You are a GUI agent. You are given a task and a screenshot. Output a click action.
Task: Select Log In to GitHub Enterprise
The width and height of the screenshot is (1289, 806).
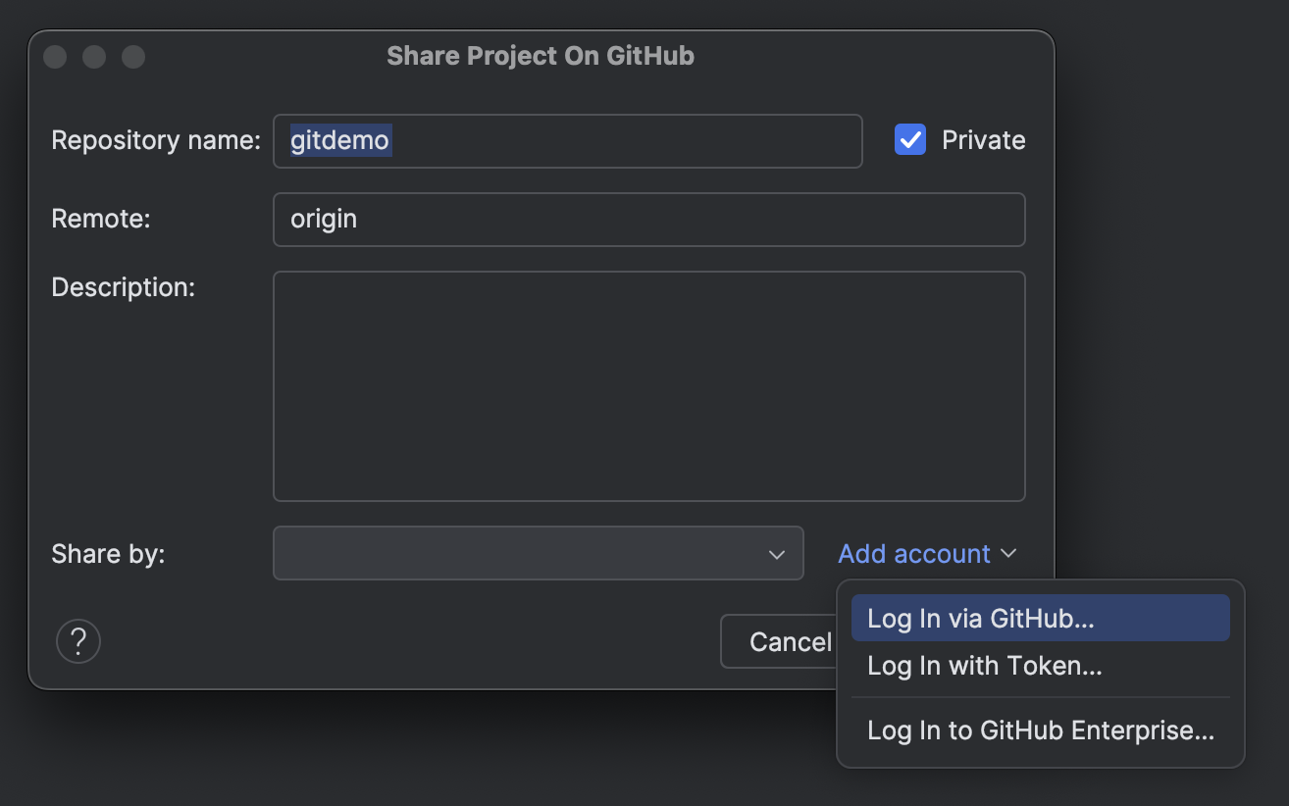[1040, 730]
